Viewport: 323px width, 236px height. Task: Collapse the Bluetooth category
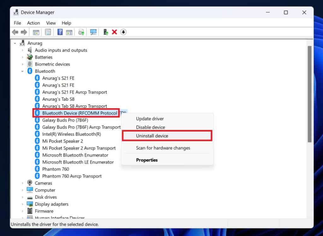(x=22, y=71)
